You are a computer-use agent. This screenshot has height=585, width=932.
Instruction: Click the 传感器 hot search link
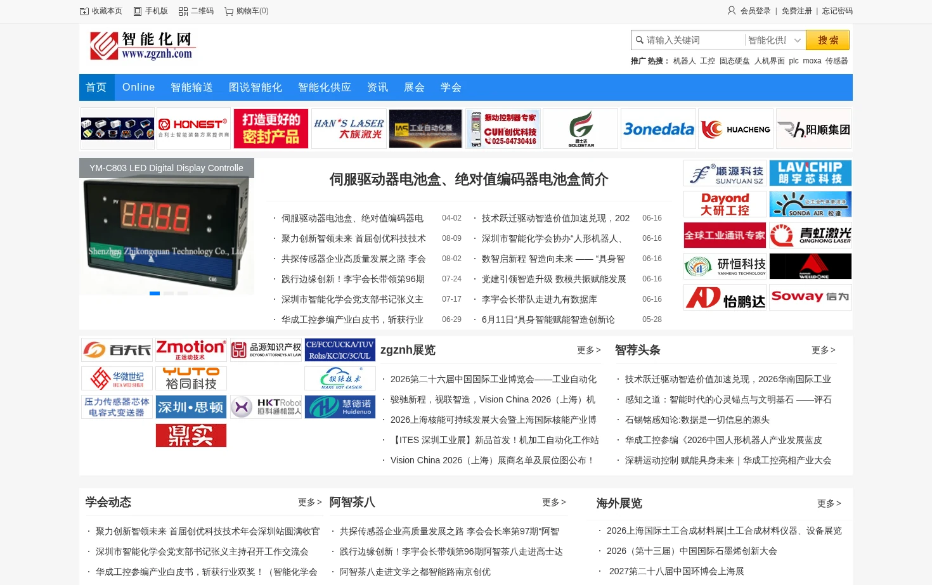836,61
